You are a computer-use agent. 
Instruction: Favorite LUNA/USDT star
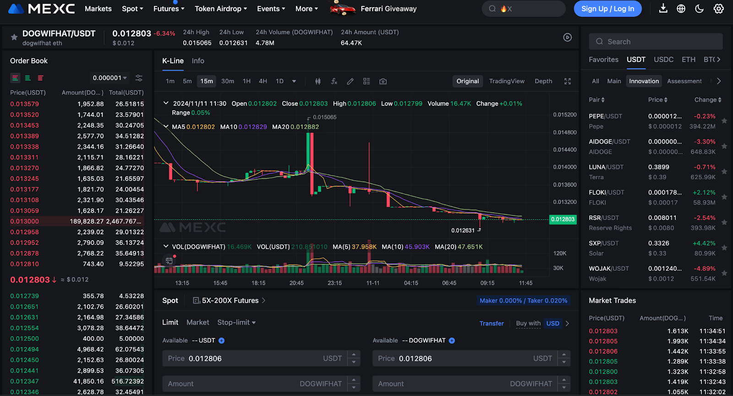(x=724, y=172)
